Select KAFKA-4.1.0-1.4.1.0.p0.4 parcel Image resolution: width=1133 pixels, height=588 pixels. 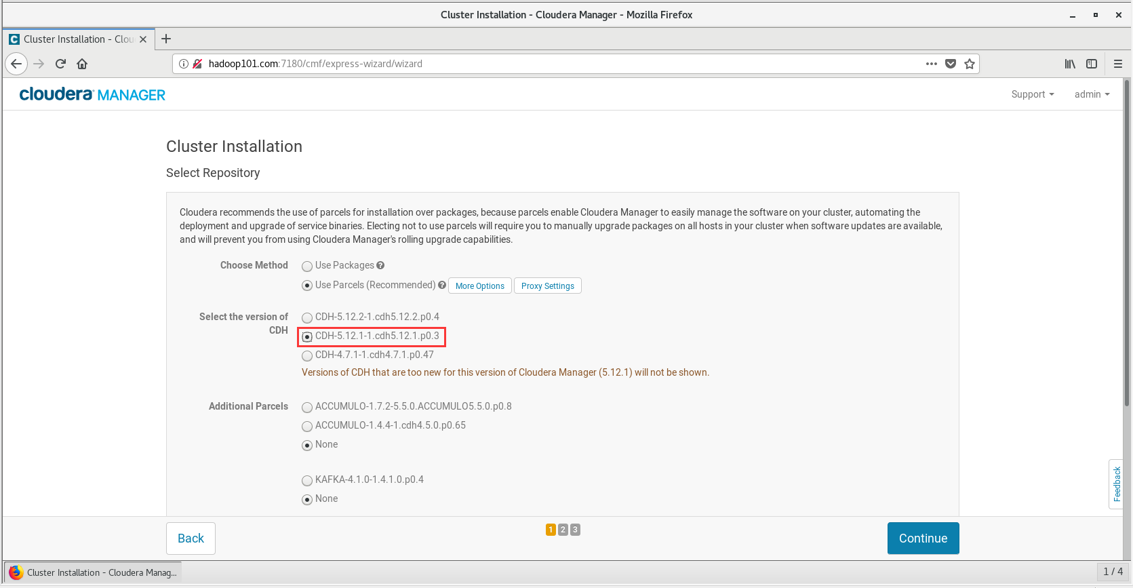(307, 480)
